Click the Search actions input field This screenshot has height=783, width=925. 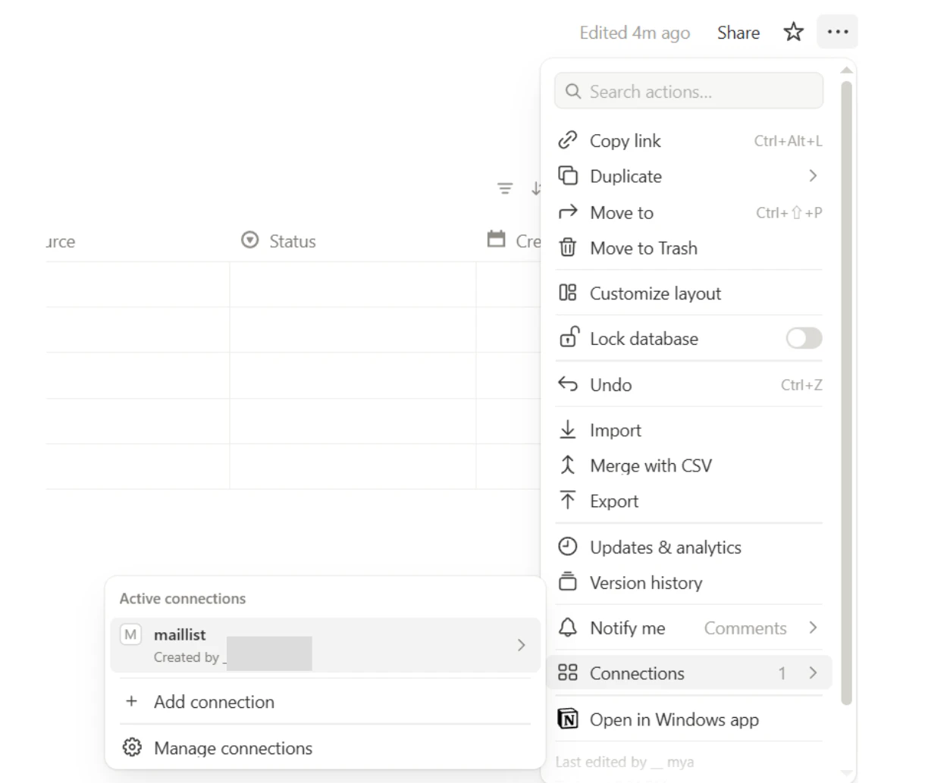688,91
